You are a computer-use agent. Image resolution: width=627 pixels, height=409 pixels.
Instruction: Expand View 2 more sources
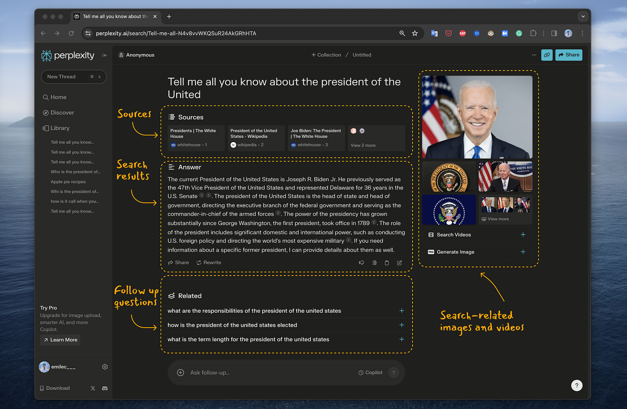376,138
